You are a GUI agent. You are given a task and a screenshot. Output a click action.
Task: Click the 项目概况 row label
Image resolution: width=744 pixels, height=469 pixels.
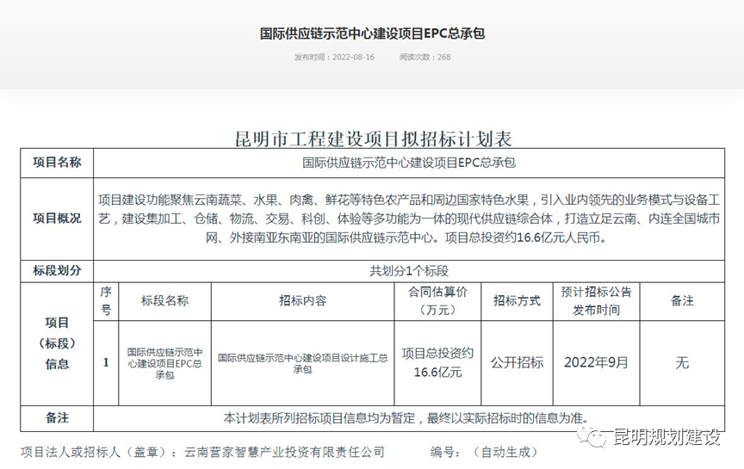[x=57, y=218]
